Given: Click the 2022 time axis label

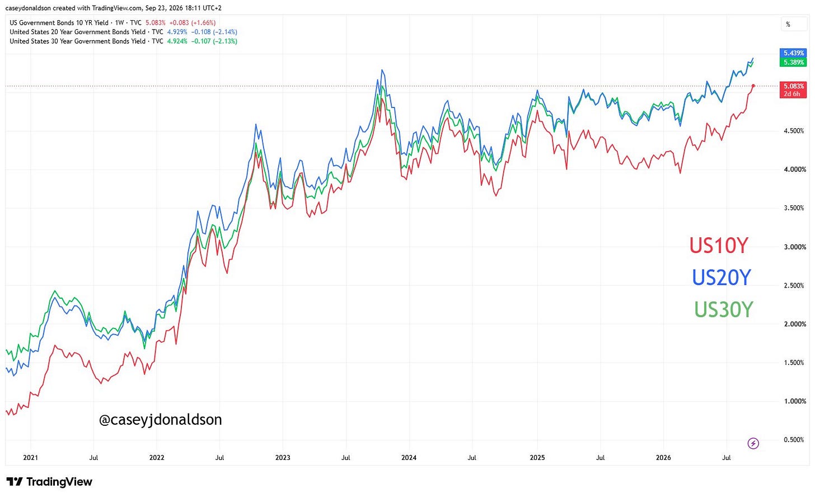Looking at the screenshot, I should 157,458.
